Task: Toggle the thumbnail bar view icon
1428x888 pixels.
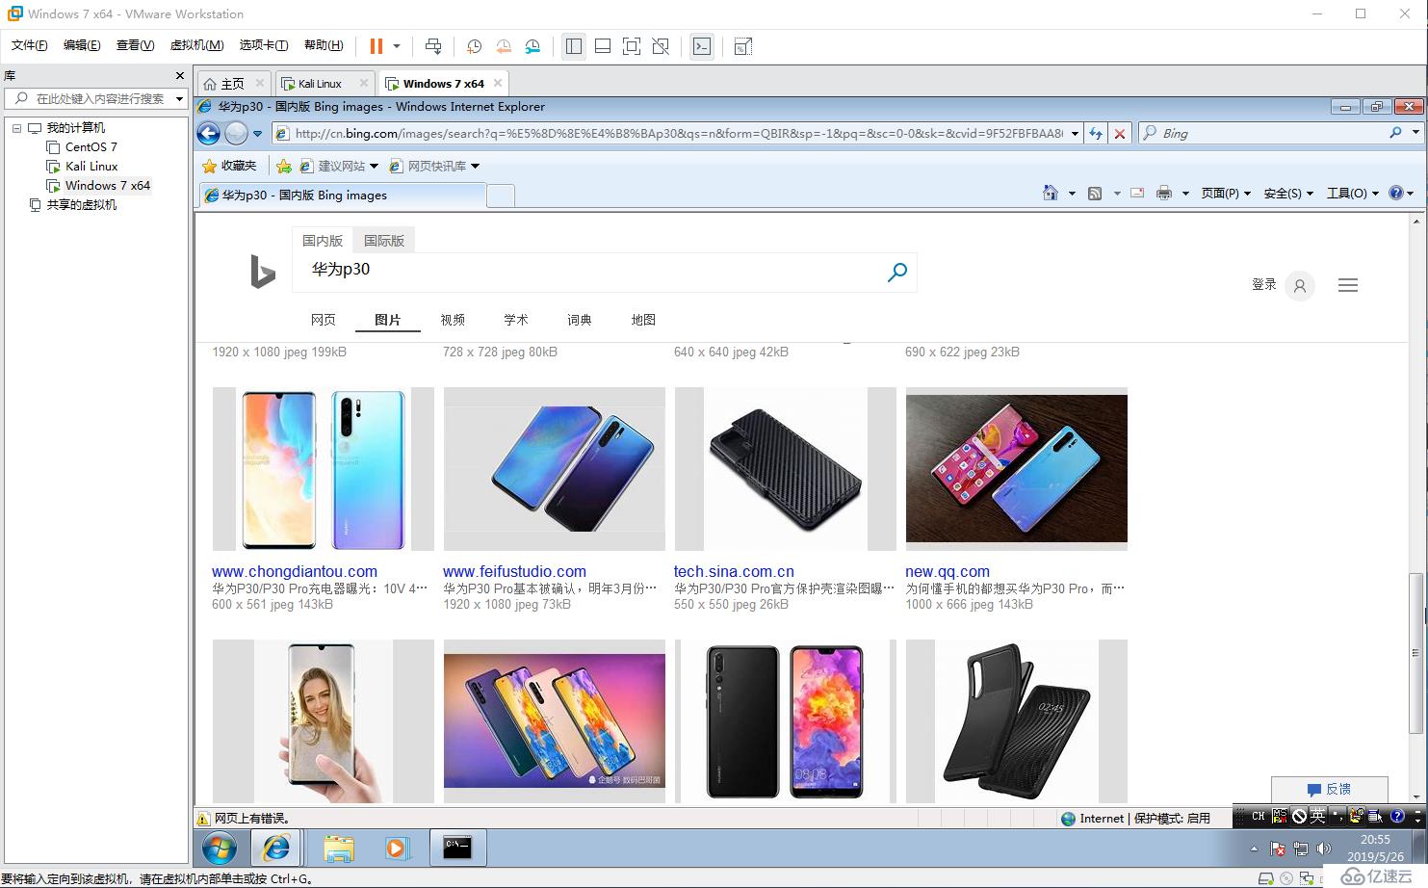Action: [603, 46]
